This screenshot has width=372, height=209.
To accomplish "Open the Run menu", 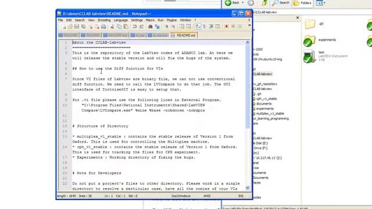I will tap(160, 20).
